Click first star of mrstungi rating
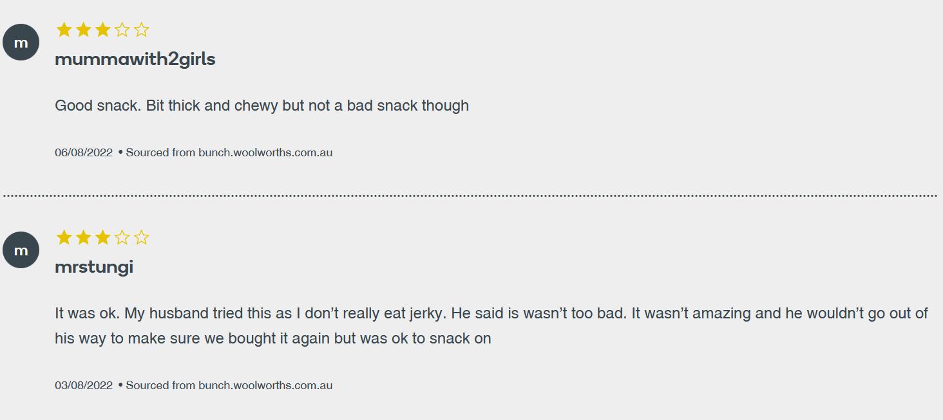This screenshot has width=943, height=420. 64,238
